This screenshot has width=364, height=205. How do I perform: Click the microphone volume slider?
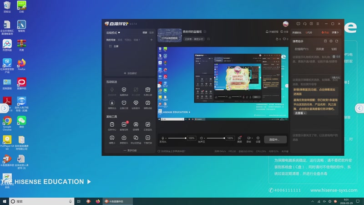(177, 138)
